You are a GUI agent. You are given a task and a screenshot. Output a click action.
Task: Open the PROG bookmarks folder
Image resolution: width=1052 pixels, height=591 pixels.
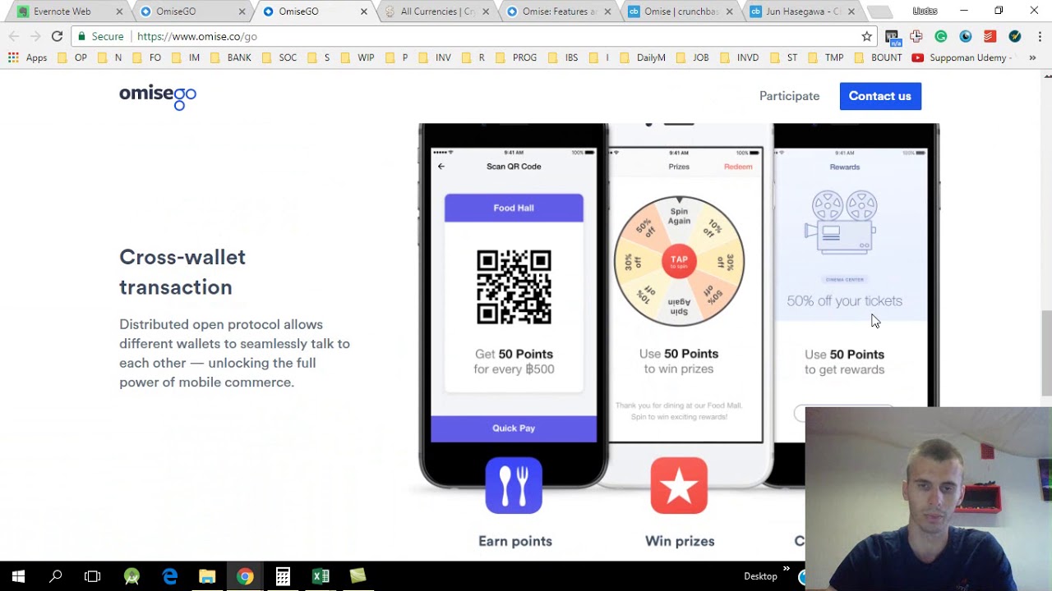516,57
